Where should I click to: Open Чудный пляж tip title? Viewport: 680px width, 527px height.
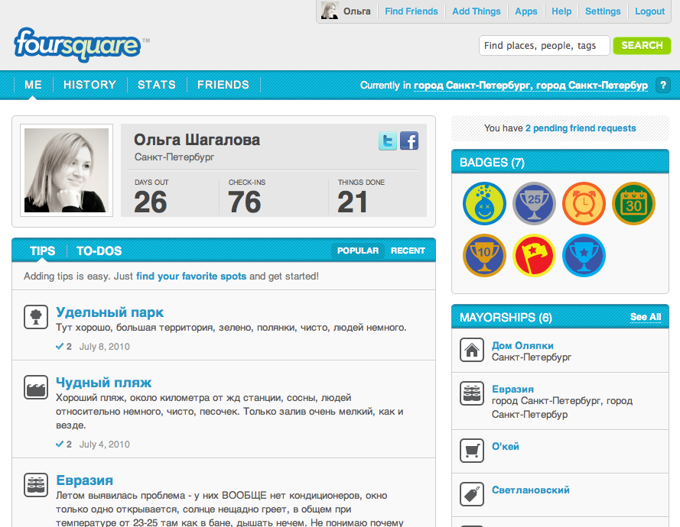[x=104, y=383]
